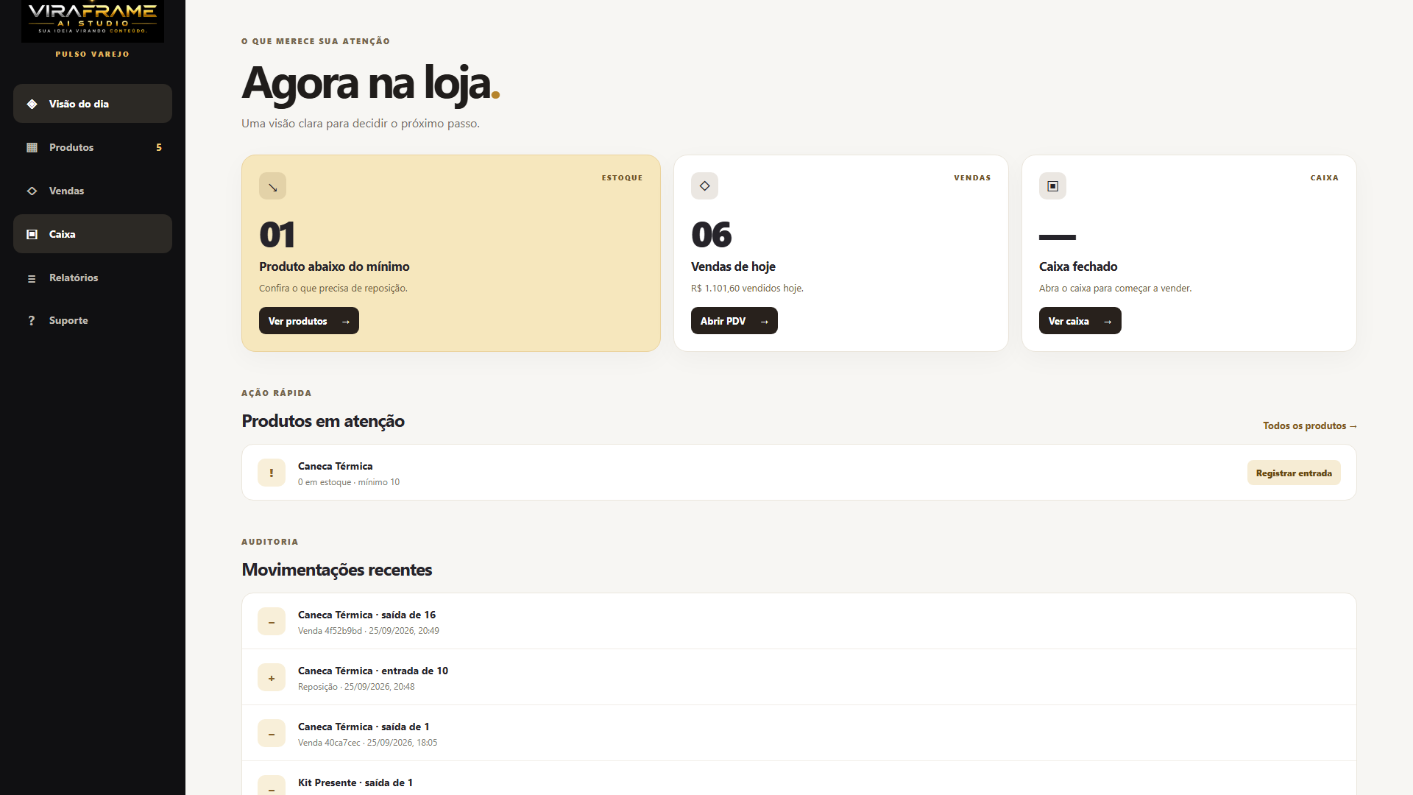Click the minus icon for saída de 16

click(272, 621)
